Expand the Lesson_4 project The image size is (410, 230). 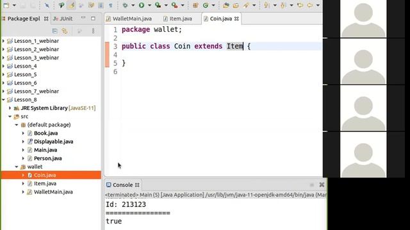click(3, 66)
